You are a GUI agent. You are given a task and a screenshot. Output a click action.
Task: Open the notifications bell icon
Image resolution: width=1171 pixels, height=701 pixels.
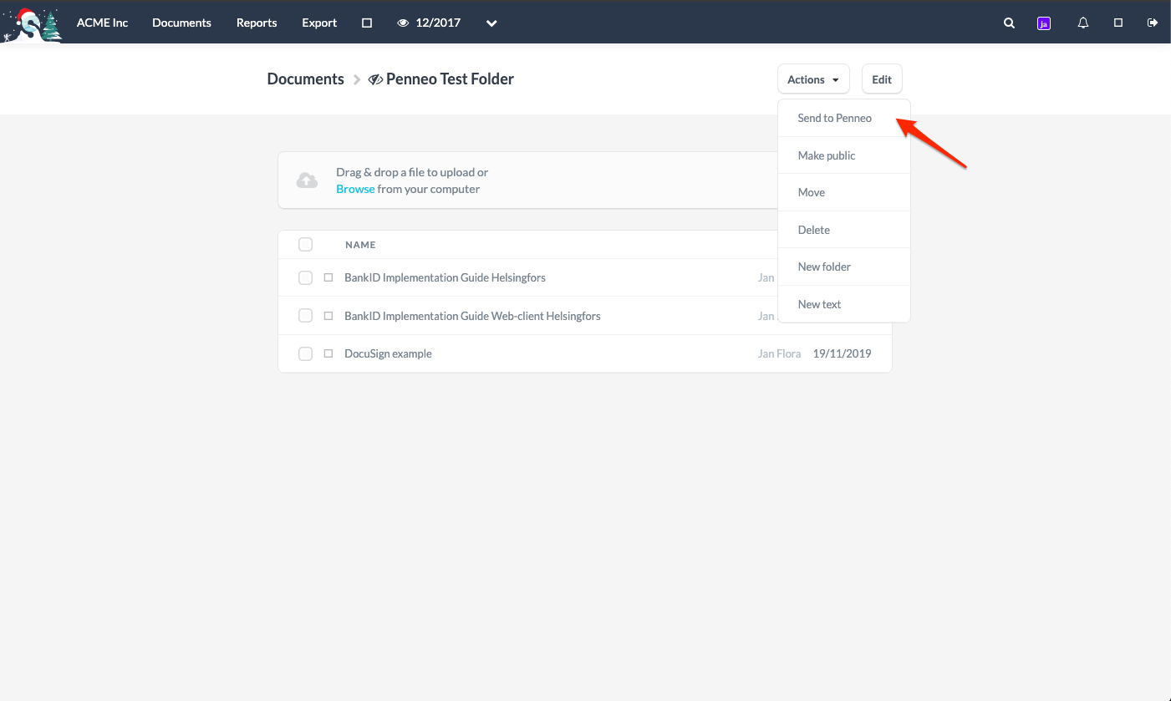(x=1083, y=23)
